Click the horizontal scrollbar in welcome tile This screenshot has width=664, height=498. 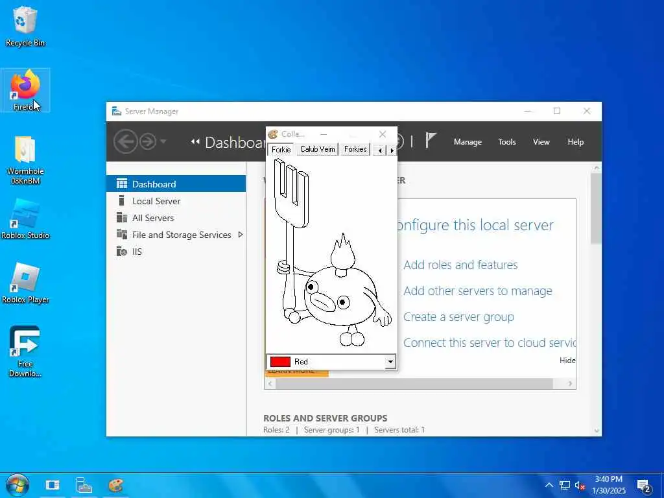pos(414,384)
